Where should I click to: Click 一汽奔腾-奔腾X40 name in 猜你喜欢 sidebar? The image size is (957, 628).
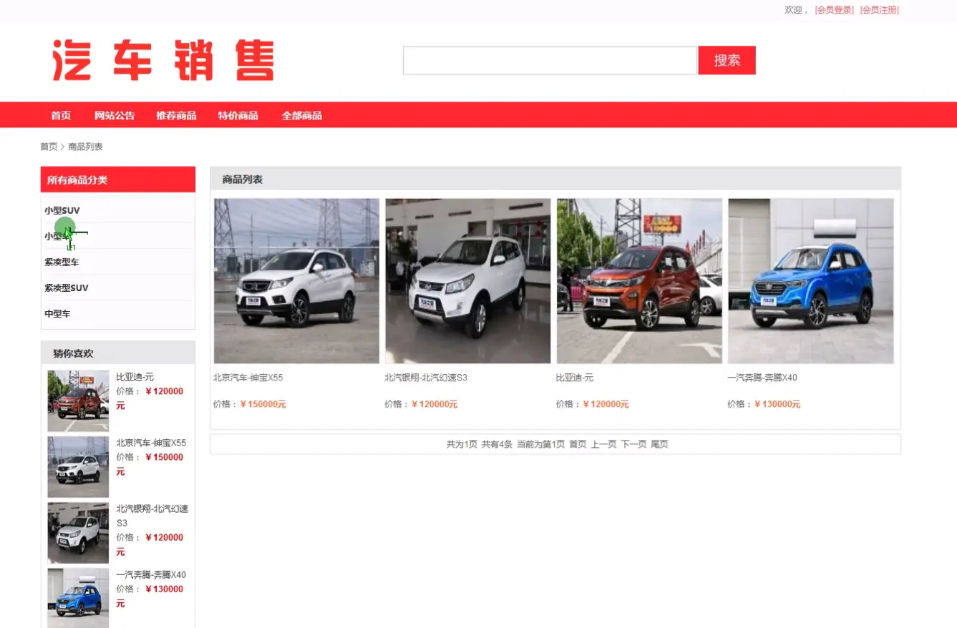pos(151,574)
